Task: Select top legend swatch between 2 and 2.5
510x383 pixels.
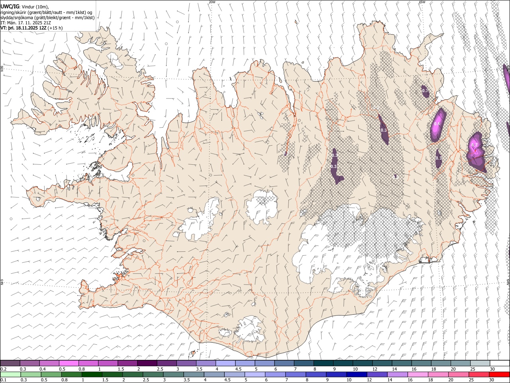Action: coord(147,363)
